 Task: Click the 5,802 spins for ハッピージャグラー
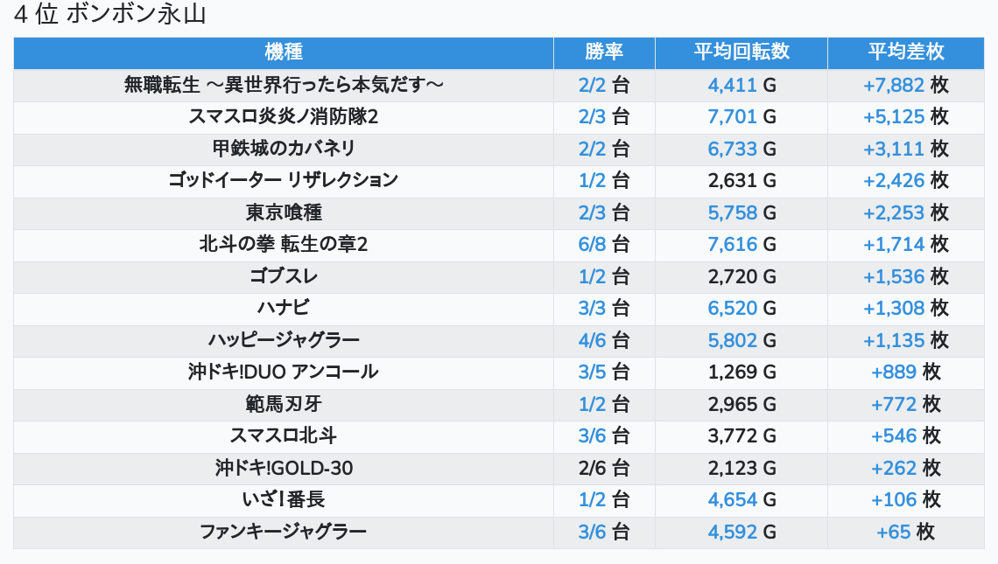[x=732, y=339]
